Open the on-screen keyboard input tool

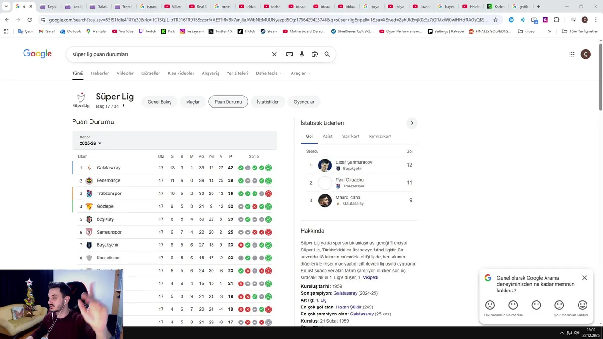click(290, 54)
